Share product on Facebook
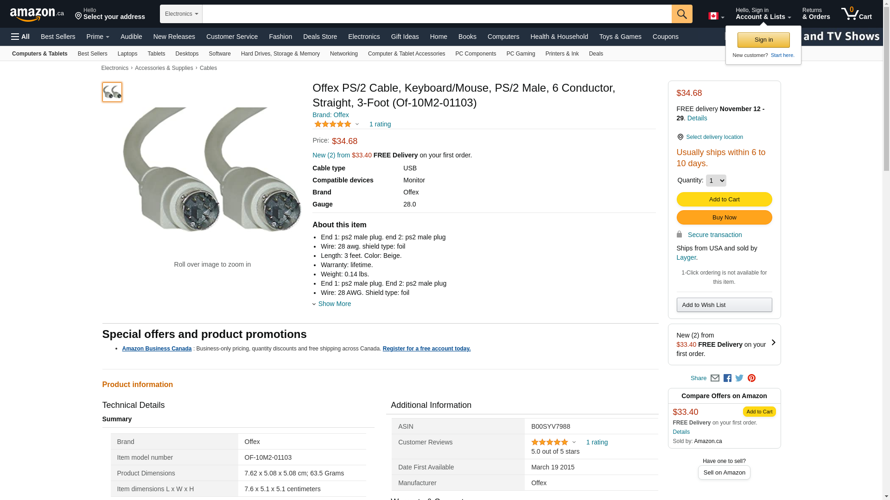 pos(727,378)
